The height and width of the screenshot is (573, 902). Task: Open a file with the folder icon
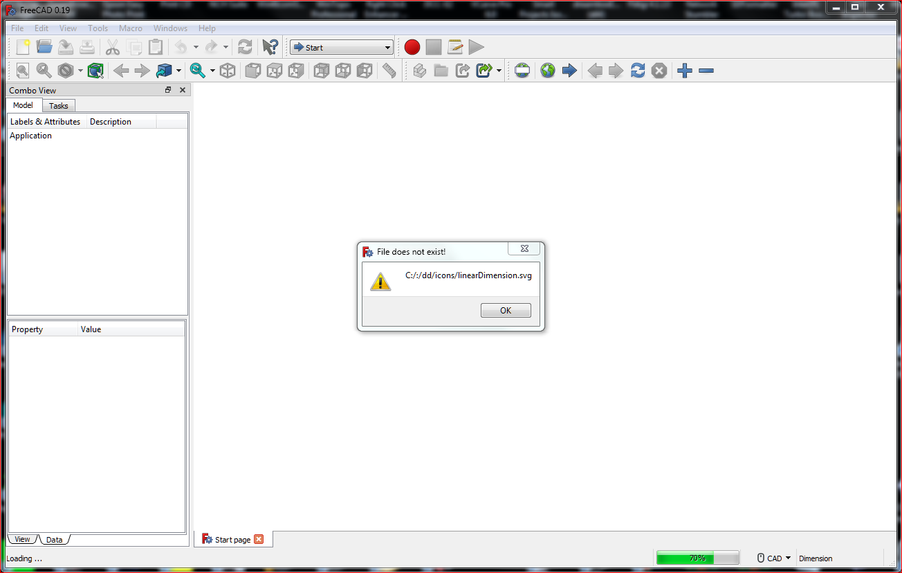pyautogui.click(x=44, y=47)
